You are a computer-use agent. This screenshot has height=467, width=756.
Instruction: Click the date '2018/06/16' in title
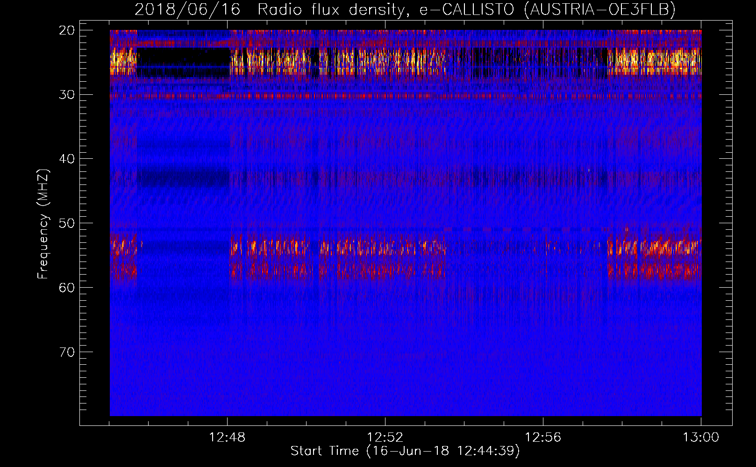coord(187,9)
